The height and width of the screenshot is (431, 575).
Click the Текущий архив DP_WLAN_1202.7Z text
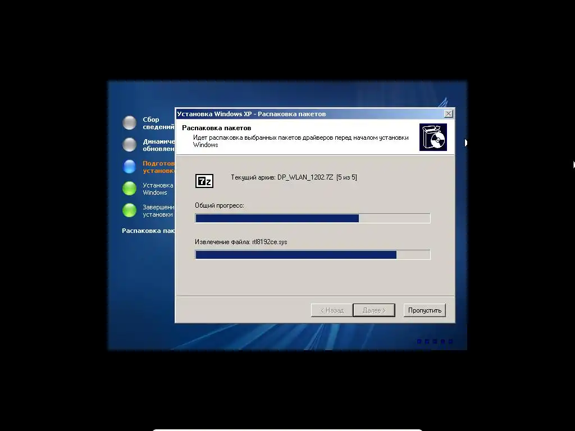tap(294, 177)
